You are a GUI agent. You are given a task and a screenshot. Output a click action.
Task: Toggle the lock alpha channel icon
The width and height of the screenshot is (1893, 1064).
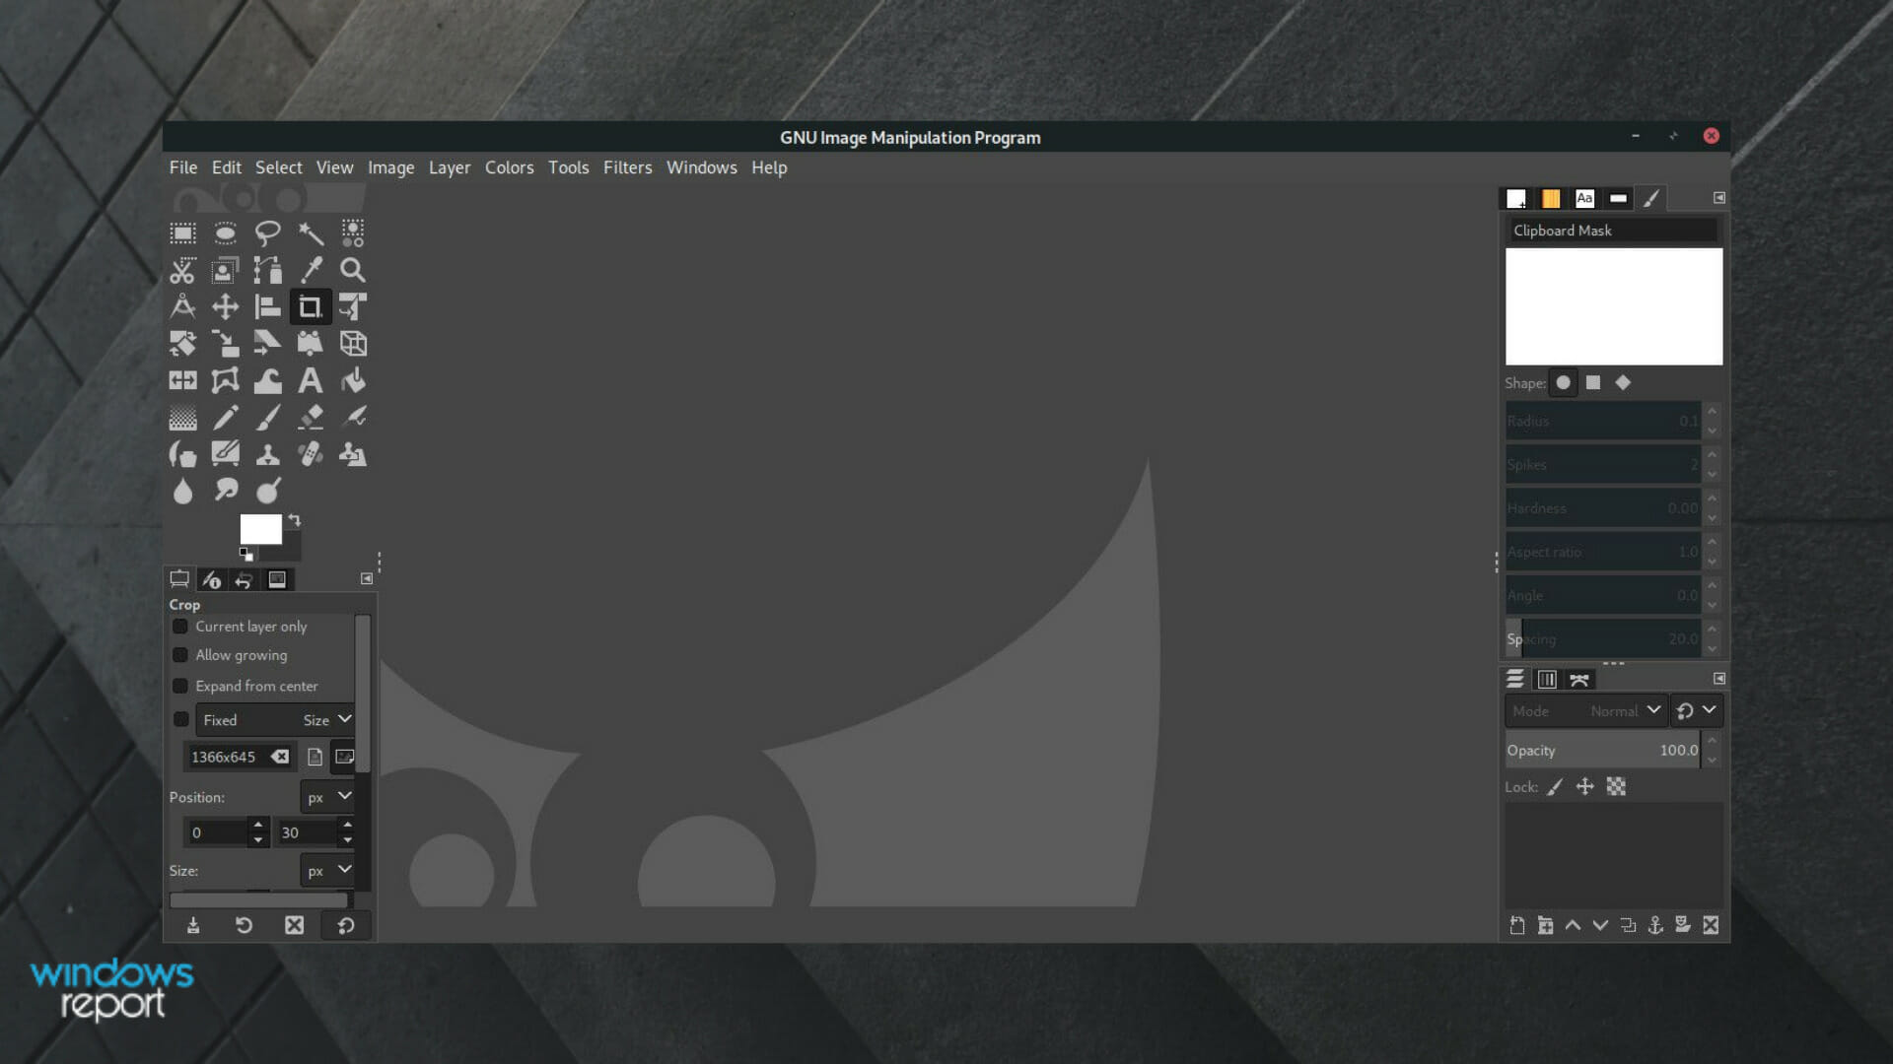click(1616, 787)
